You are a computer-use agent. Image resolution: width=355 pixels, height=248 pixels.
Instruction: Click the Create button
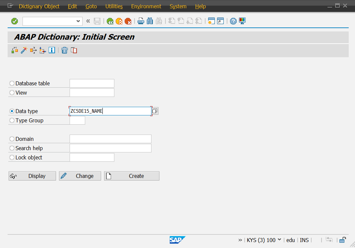(x=132, y=176)
